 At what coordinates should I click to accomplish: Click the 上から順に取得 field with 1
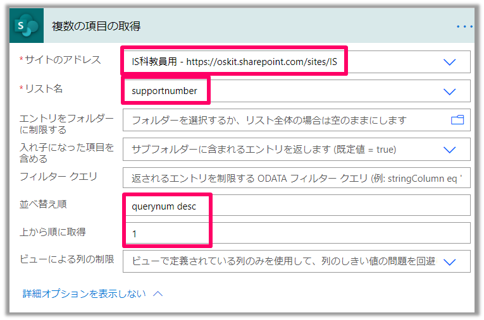(x=296, y=233)
